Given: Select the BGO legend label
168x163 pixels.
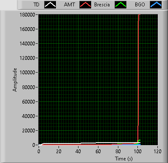Looking at the screenshot, I should point(140,5).
